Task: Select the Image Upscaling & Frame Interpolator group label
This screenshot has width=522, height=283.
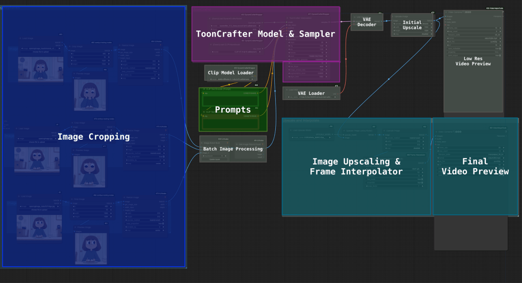Action: point(356,166)
